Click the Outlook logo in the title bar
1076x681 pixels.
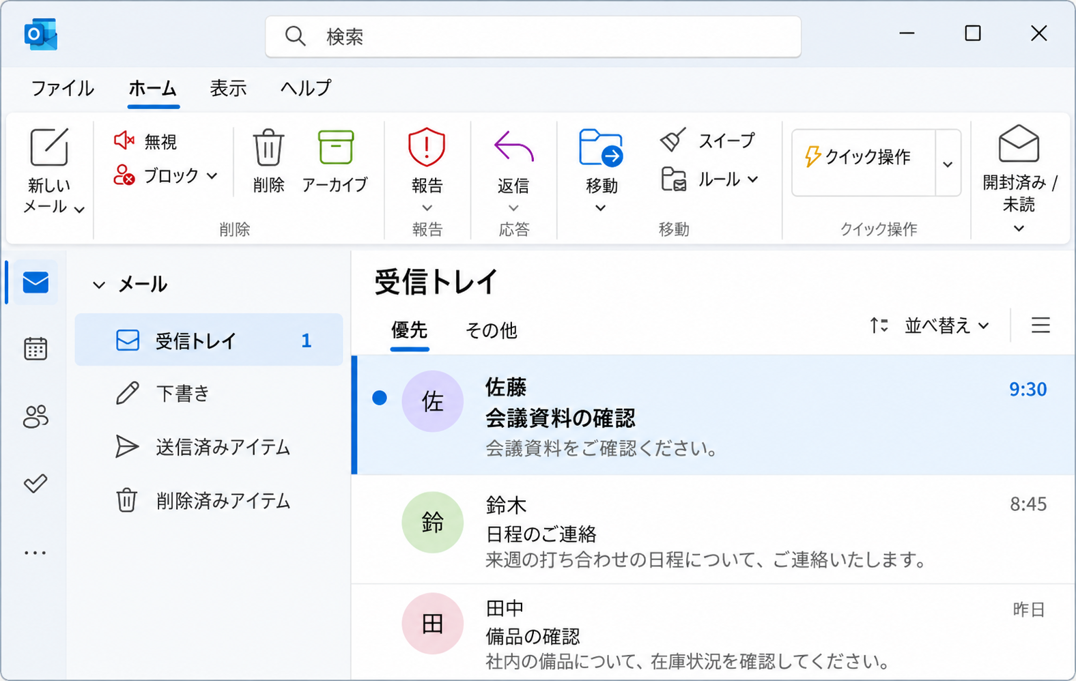pyautogui.click(x=40, y=34)
